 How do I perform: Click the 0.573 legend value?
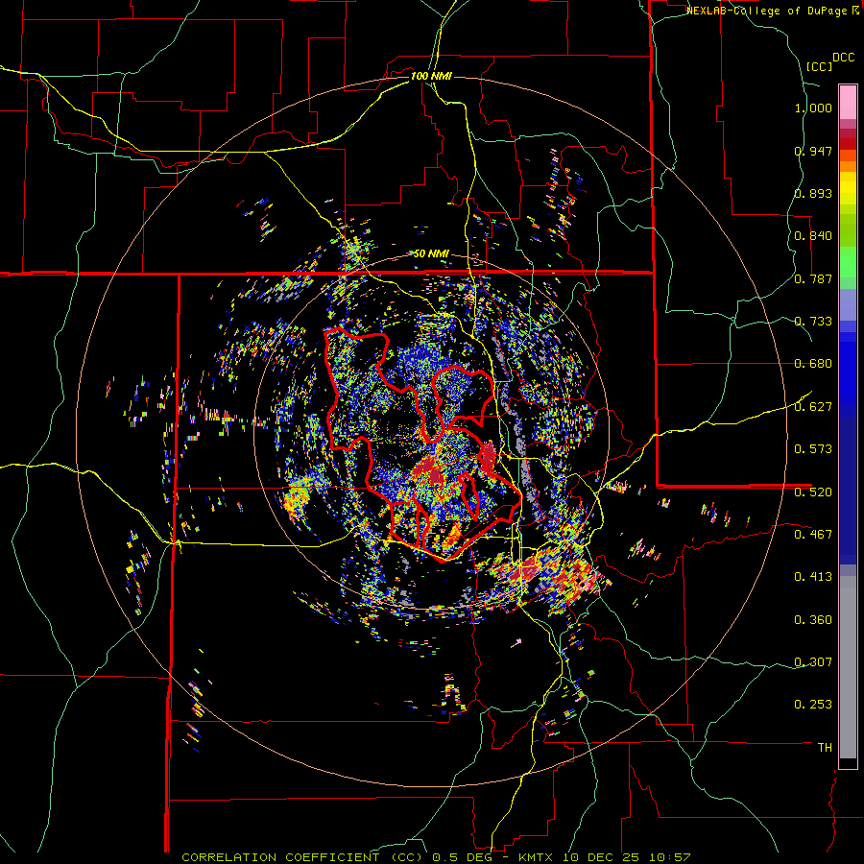click(813, 449)
